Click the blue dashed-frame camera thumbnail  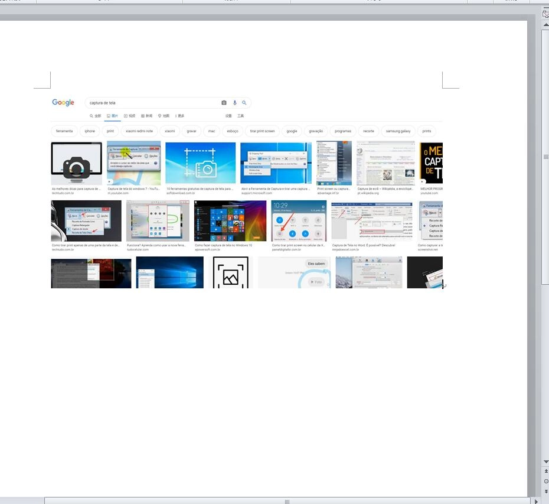200,163
